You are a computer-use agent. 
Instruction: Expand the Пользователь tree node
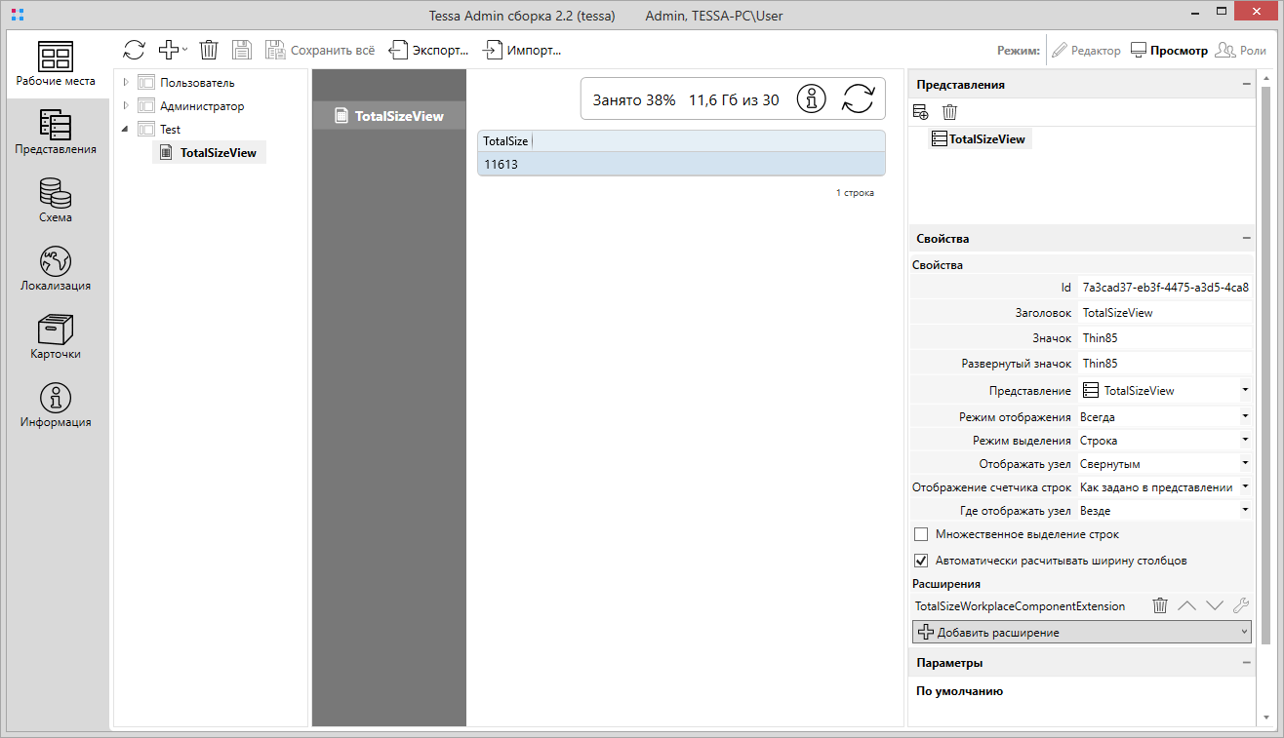point(126,83)
